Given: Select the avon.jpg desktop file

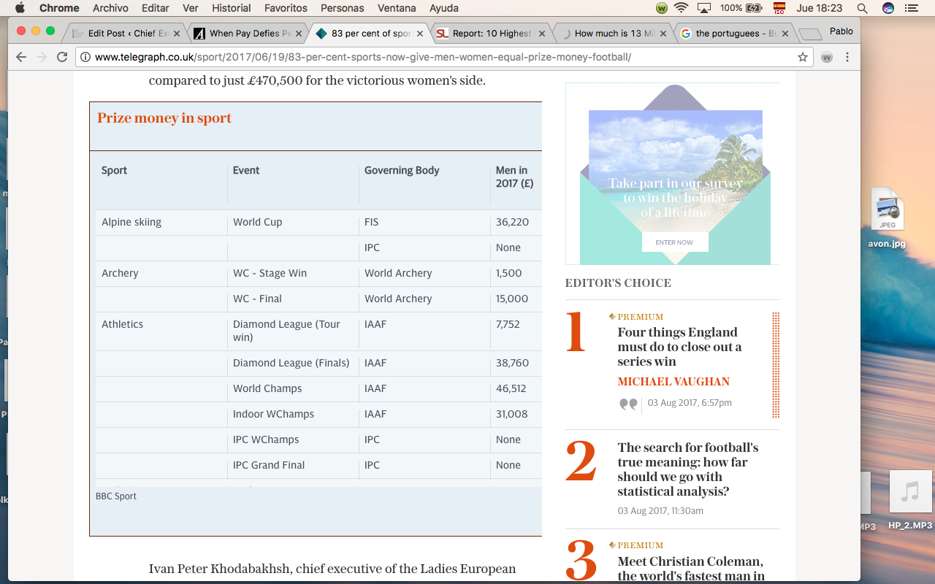Looking at the screenshot, I should coord(887,218).
